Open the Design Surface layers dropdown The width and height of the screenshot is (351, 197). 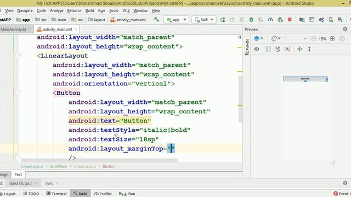click(258, 38)
